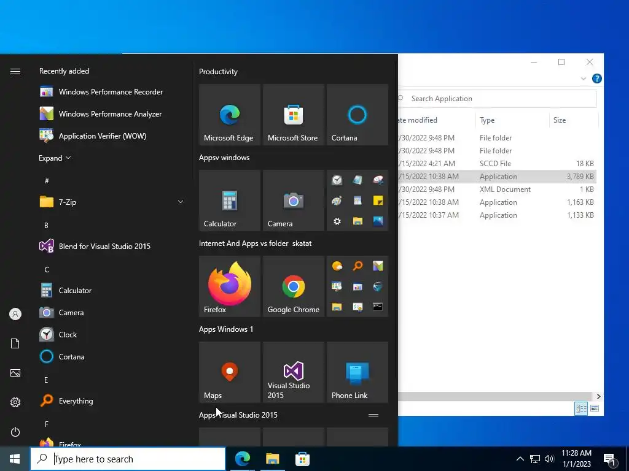Open Microsoft Store from the taskbar
The image size is (629, 471).
302,459
